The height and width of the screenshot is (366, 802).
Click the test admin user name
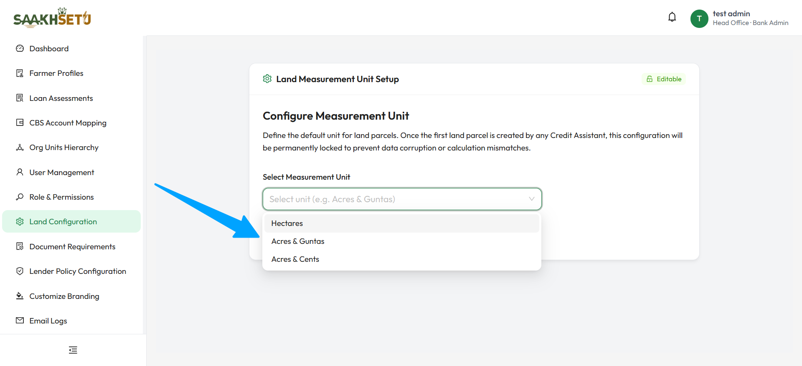point(731,14)
